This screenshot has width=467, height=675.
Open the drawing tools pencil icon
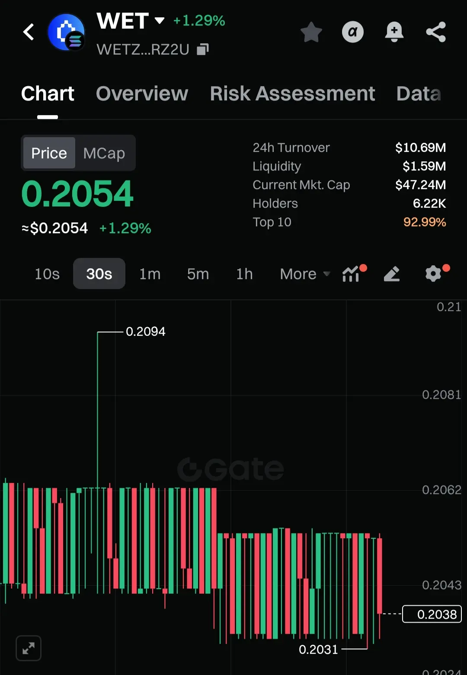pos(392,274)
